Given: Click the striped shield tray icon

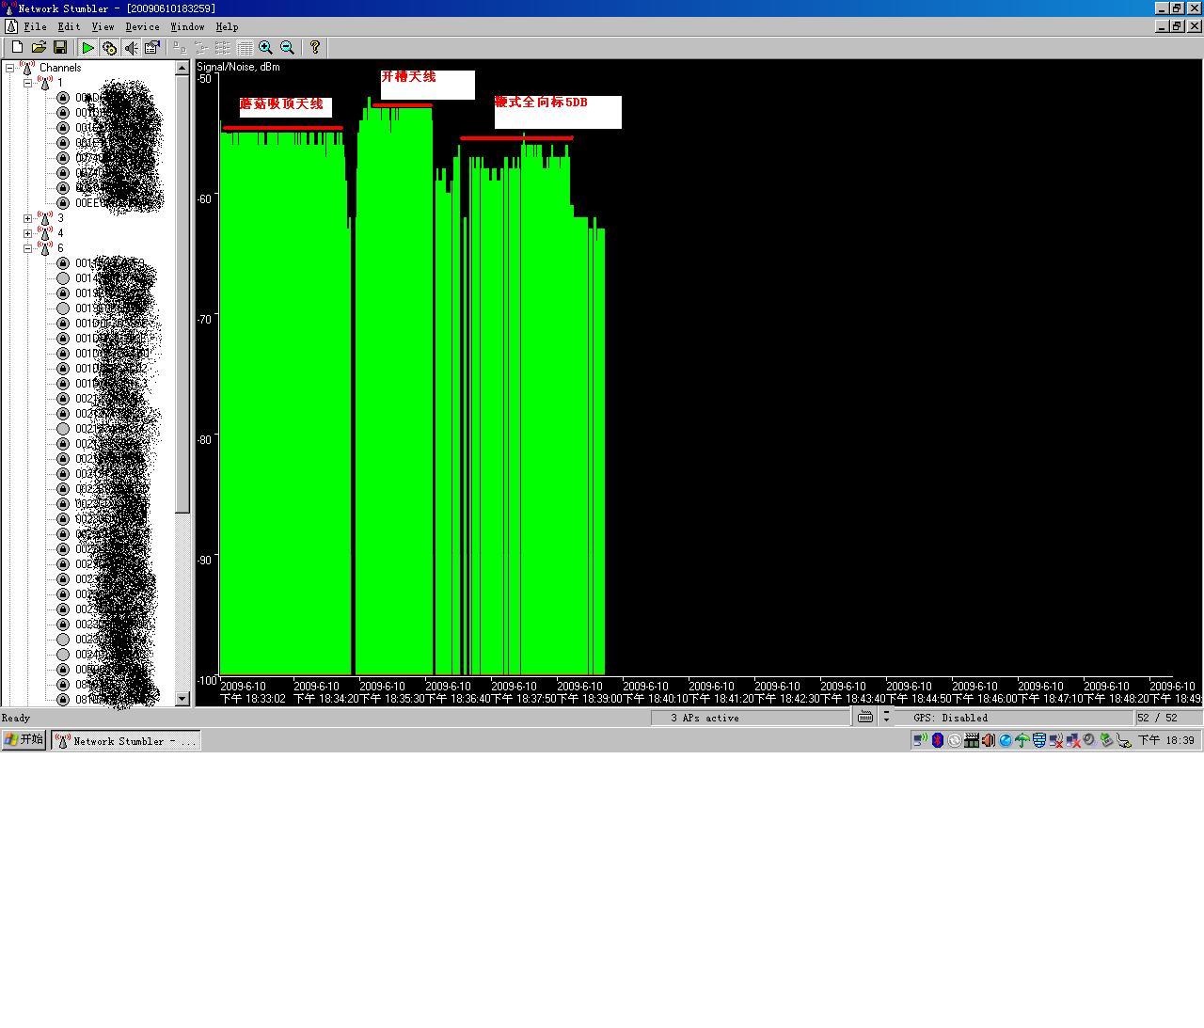Looking at the screenshot, I should [1039, 740].
